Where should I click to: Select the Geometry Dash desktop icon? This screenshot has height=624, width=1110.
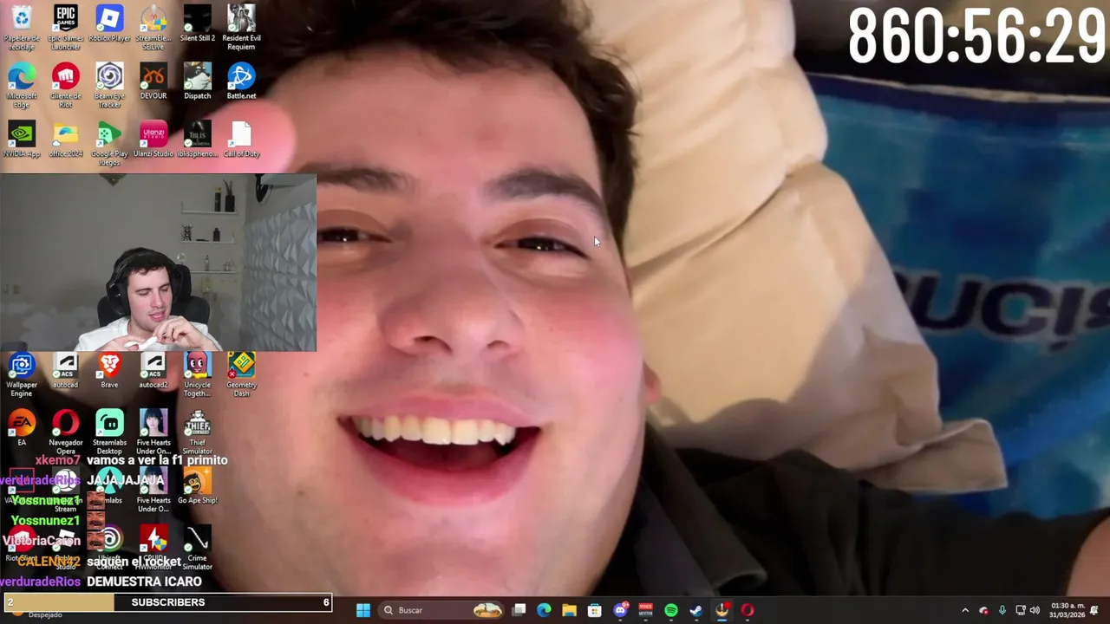point(241,374)
